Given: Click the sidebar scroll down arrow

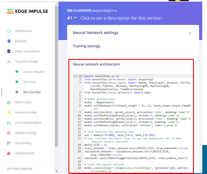Looking at the screenshot, I should pos(57,171).
